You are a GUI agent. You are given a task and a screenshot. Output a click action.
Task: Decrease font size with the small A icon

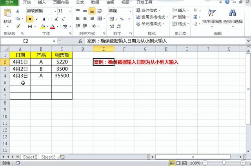click(x=63, y=19)
